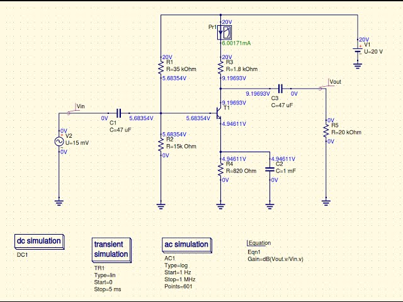Viewport: 403px width, 302px height.
Task: Click the ground symbol below R4
Action: coord(220,206)
